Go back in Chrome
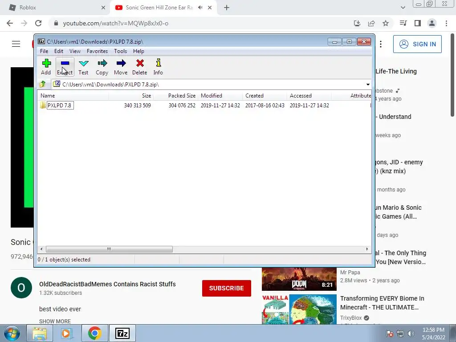The height and width of the screenshot is (342, 456). click(x=10, y=23)
